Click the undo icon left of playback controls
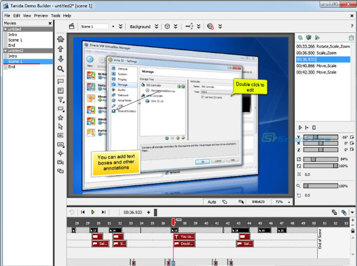This screenshot has height=266, width=357. tap(72, 212)
